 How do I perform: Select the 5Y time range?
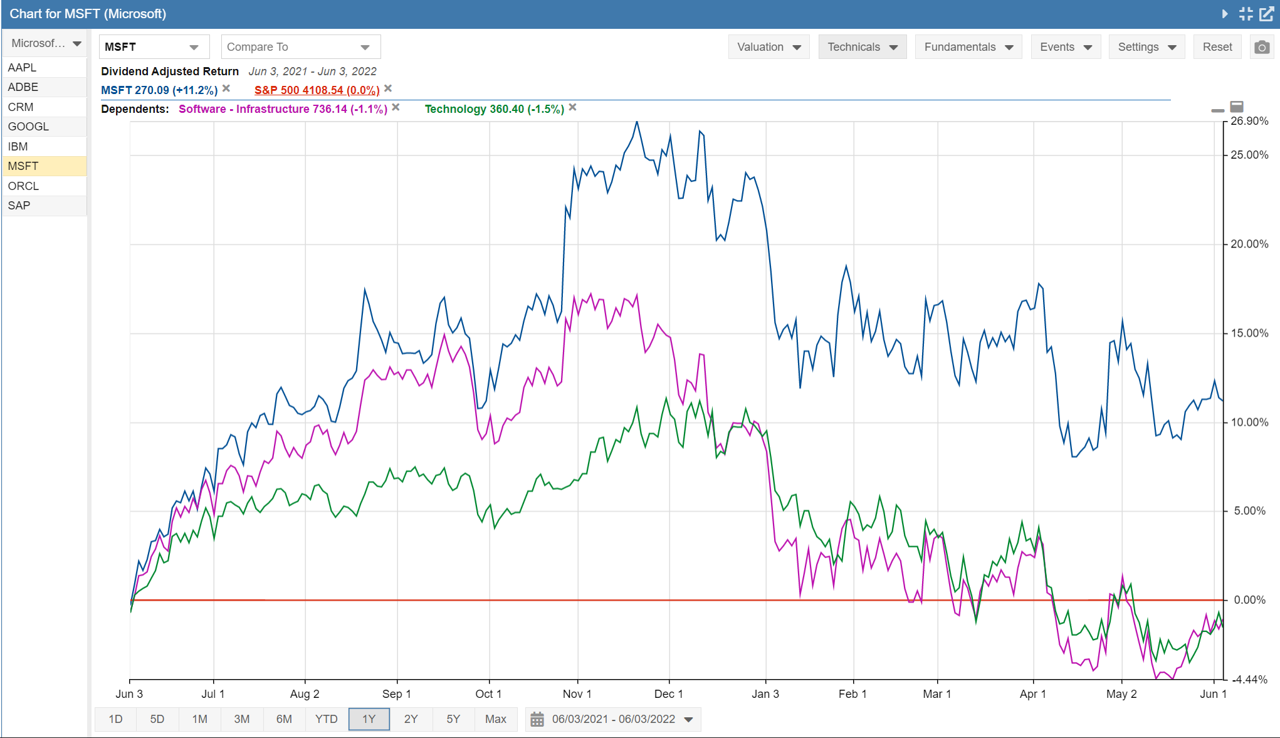click(x=453, y=719)
